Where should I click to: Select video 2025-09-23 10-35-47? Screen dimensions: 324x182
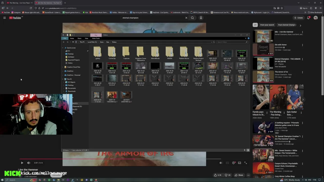point(112,81)
